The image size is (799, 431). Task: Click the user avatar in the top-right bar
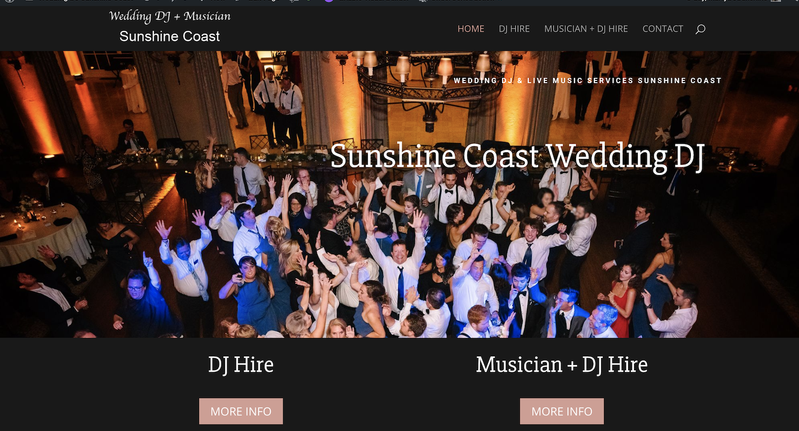click(x=776, y=1)
